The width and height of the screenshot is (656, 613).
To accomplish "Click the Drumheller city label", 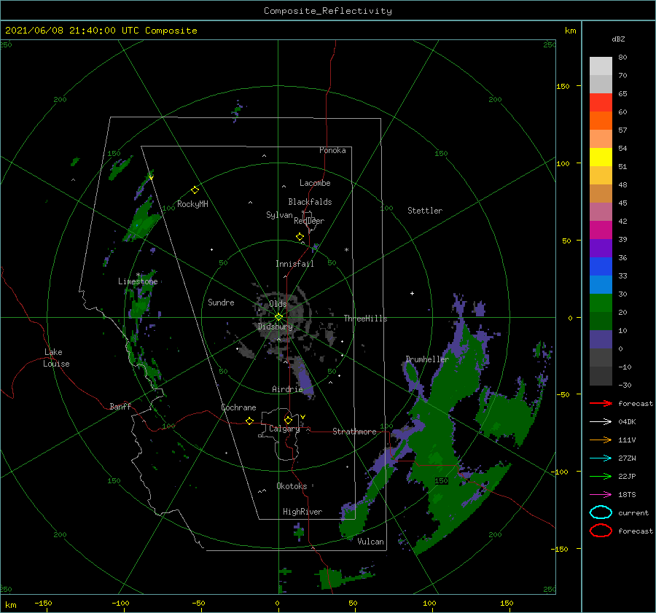I will [426, 359].
